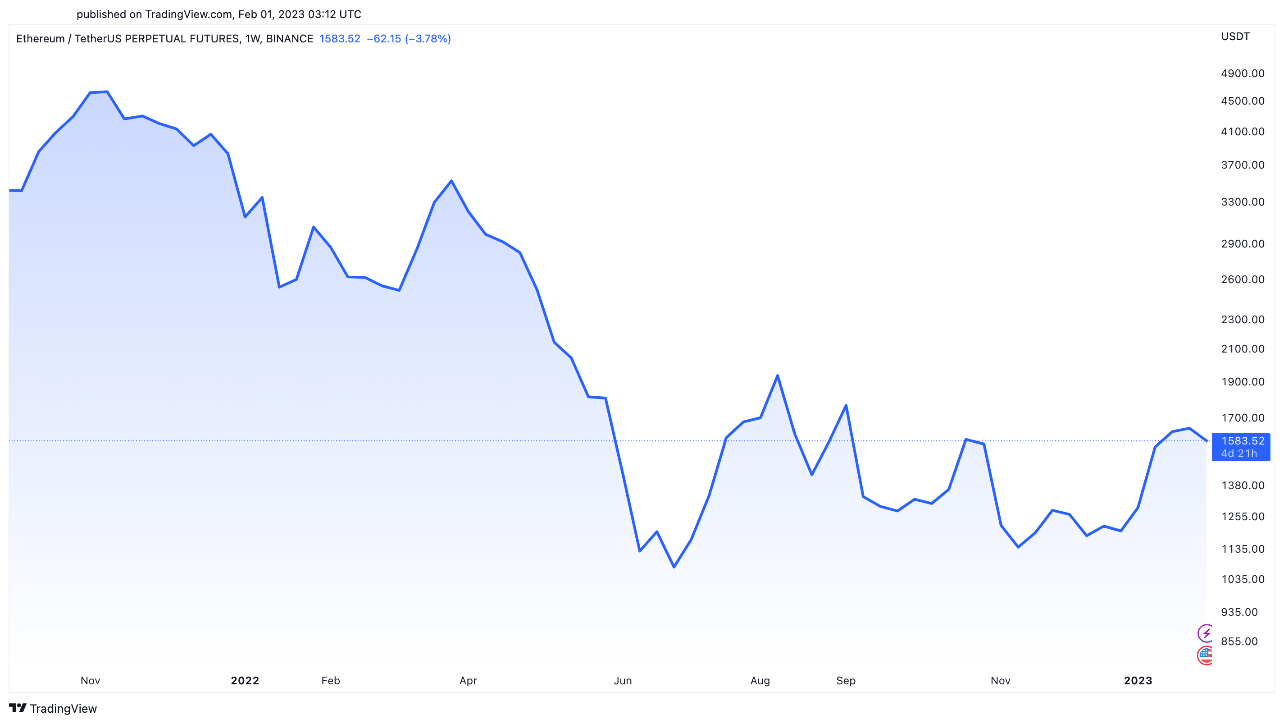Click the Aug label on time axis
This screenshot has height=724, width=1284.
click(760, 681)
